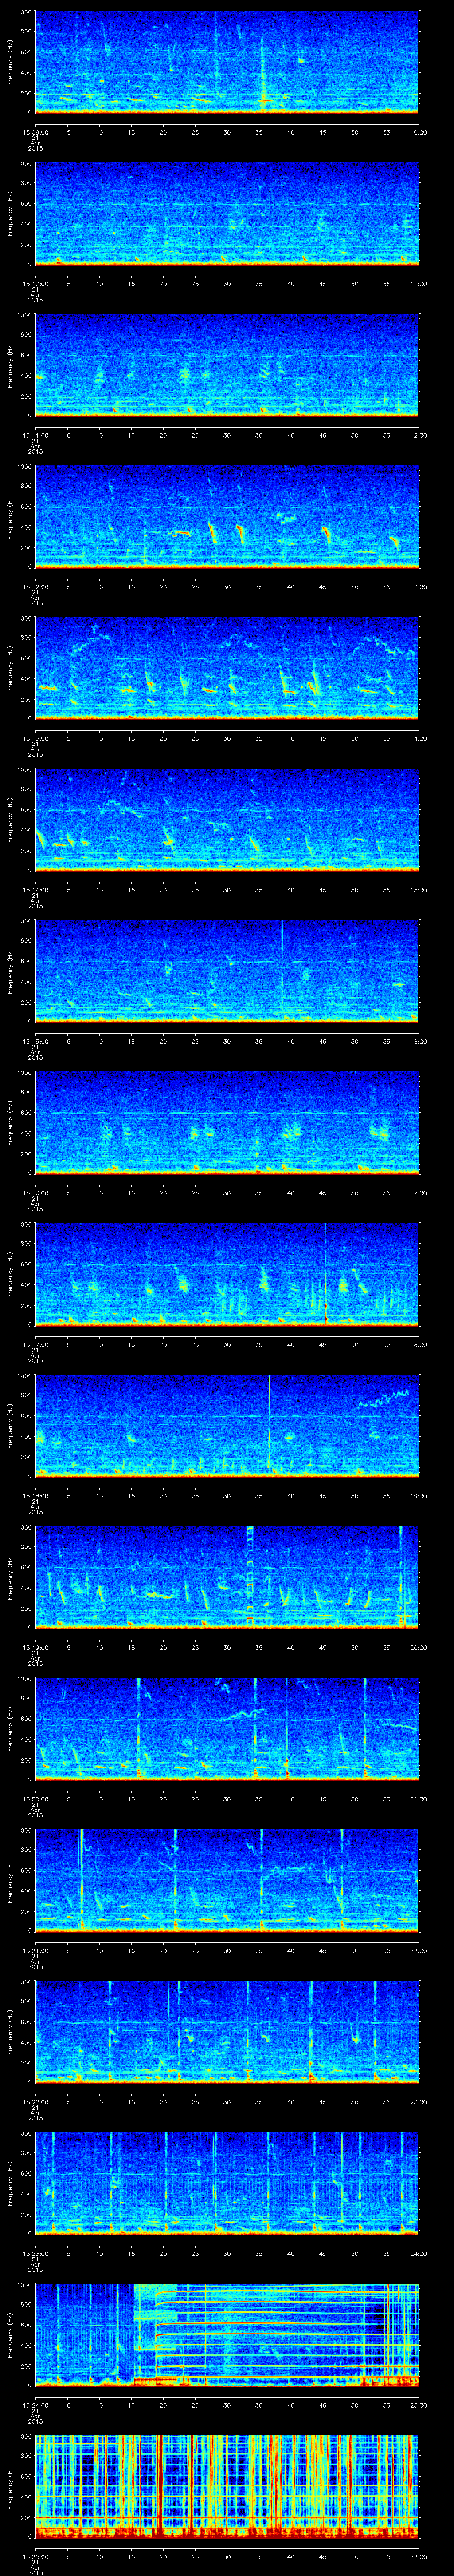
Task: Click the 15:09:00 start time label
Action: (35, 132)
